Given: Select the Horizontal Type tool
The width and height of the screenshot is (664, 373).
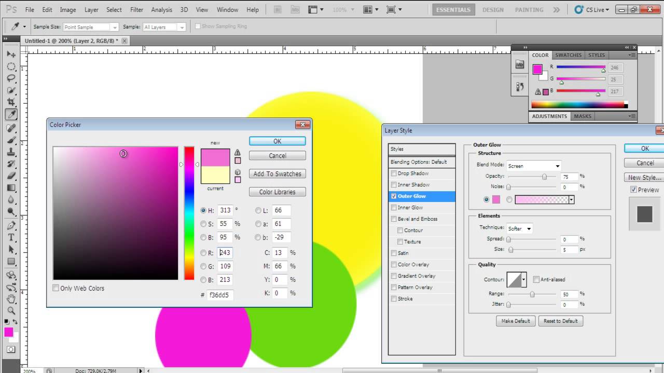Looking at the screenshot, I should point(10,237).
